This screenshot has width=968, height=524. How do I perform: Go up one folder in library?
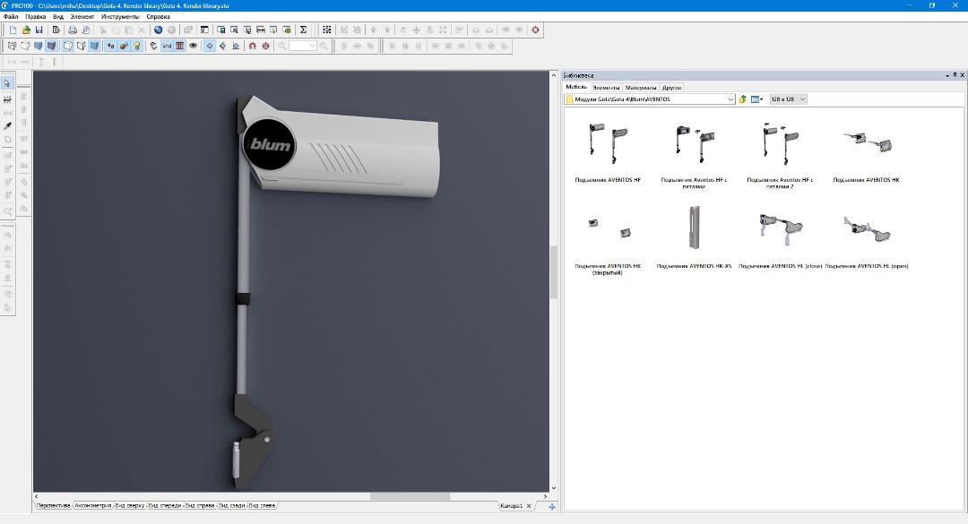point(743,99)
